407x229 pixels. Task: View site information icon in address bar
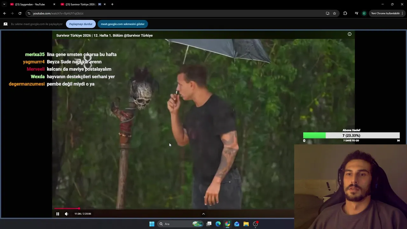(x=29, y=13)
